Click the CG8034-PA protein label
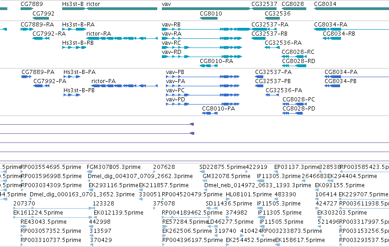Screen dimensions: 389x247 [x=341, y=72]
